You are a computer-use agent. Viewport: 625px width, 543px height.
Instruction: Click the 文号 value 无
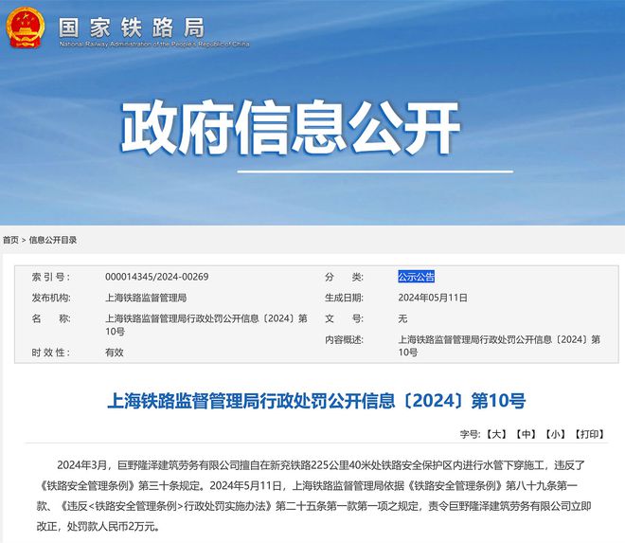(402, 318)
